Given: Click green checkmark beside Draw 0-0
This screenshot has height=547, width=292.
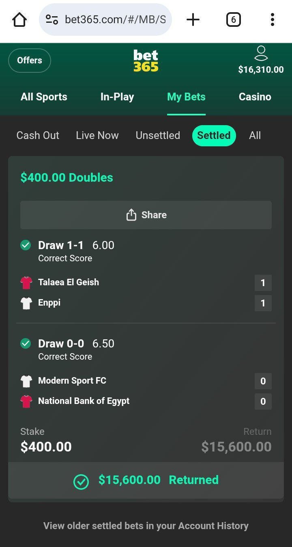Looking at the screenshot, I should click(26, 343).
